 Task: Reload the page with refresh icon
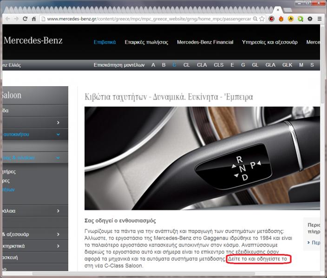(25, 19)
